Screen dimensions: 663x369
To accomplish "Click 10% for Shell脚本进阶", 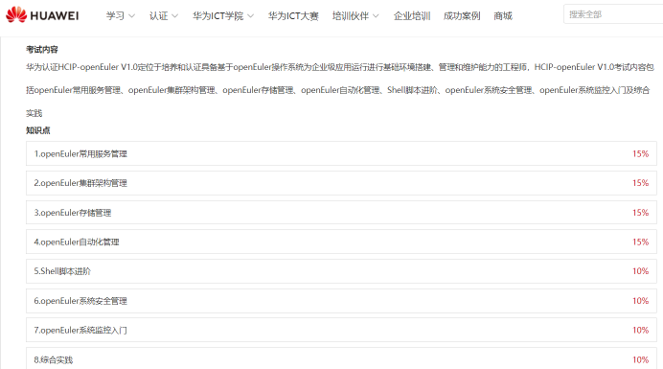I will (x=640, y=271).
